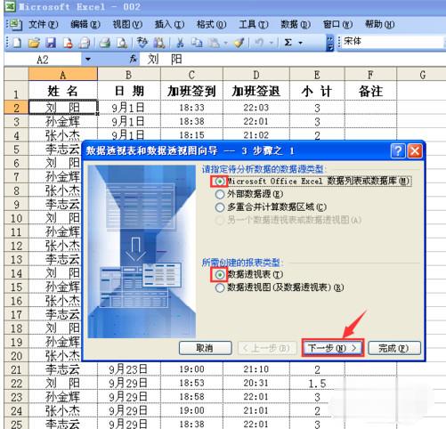Close the PivotTable wizard dialog

[x=415, y=151]
